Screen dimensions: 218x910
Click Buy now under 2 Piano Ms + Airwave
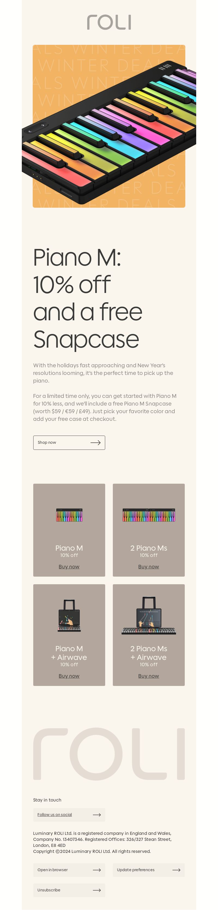[x=149, y=676]
